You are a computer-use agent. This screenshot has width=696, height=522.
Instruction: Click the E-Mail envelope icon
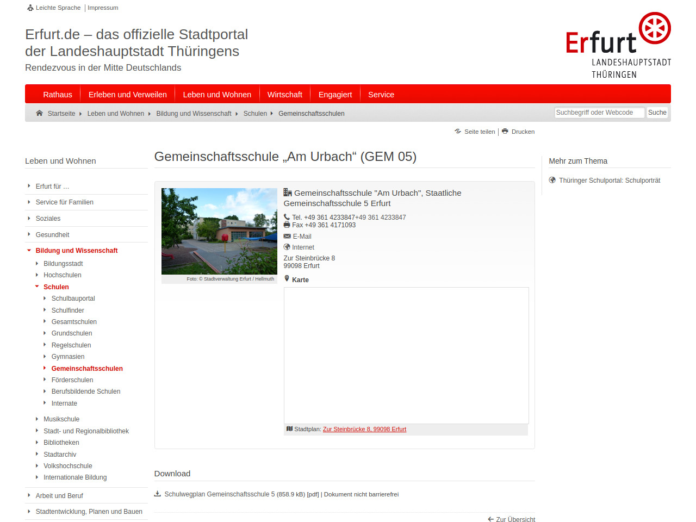[287, 237]
